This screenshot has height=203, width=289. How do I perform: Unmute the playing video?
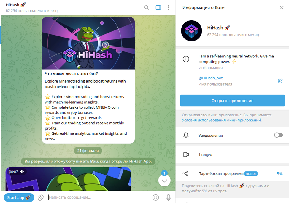22,172
